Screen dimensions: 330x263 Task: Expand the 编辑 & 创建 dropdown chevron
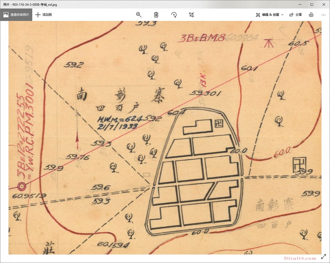point(282,15)
